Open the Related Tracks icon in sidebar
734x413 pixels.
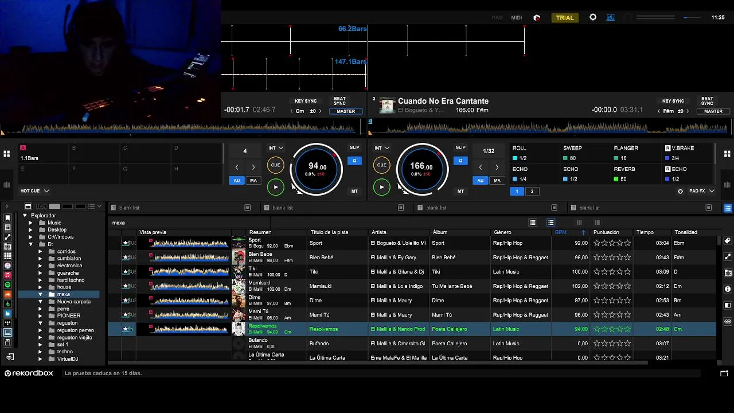pyautogui.click(x=7, y=237)
